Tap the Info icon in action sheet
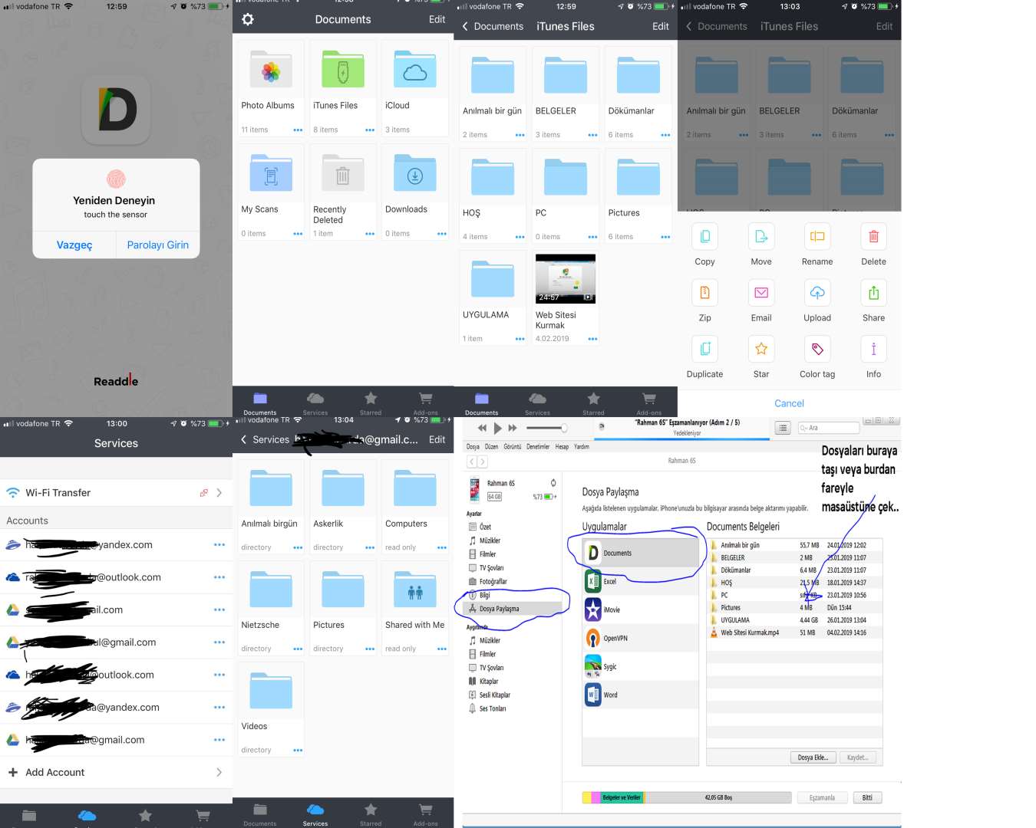1036x828 pixels. point(873,349)
